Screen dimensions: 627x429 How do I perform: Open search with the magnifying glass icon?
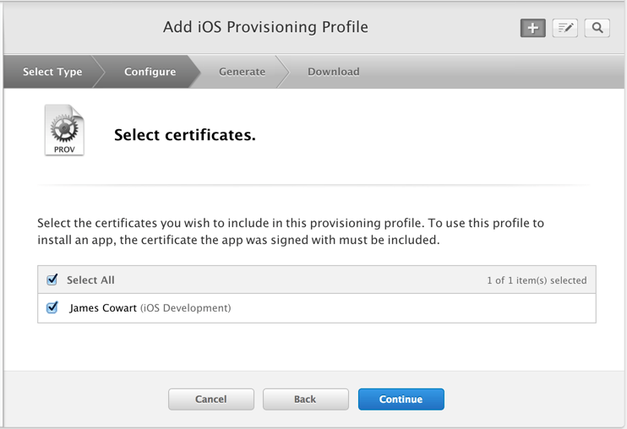coord(597,28)
